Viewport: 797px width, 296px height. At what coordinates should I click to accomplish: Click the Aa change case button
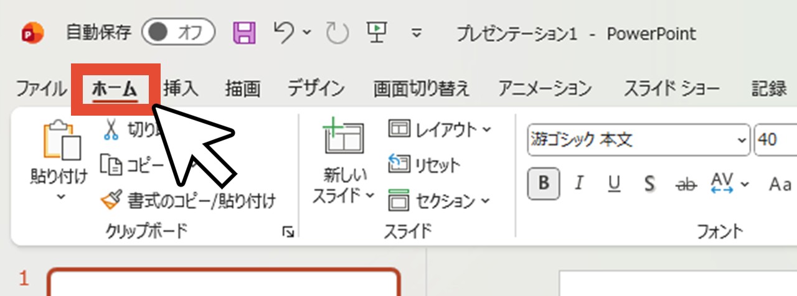(780, 183)
